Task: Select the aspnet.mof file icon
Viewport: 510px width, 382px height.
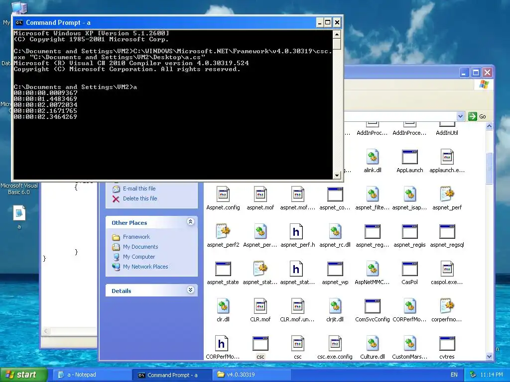Action: click(x=260, y=194)
